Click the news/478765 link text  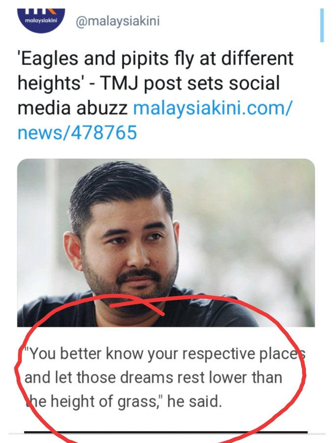pos(77,132)
